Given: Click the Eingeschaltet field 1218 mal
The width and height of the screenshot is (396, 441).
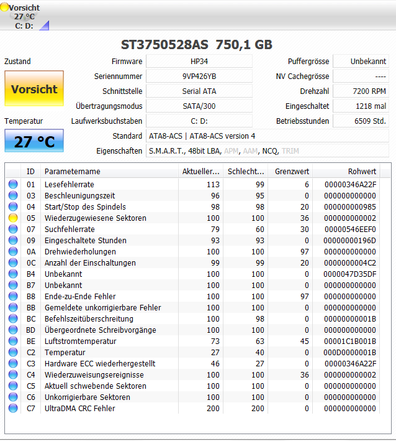Looking at the screenshot, I should click(x=361, y=106).
